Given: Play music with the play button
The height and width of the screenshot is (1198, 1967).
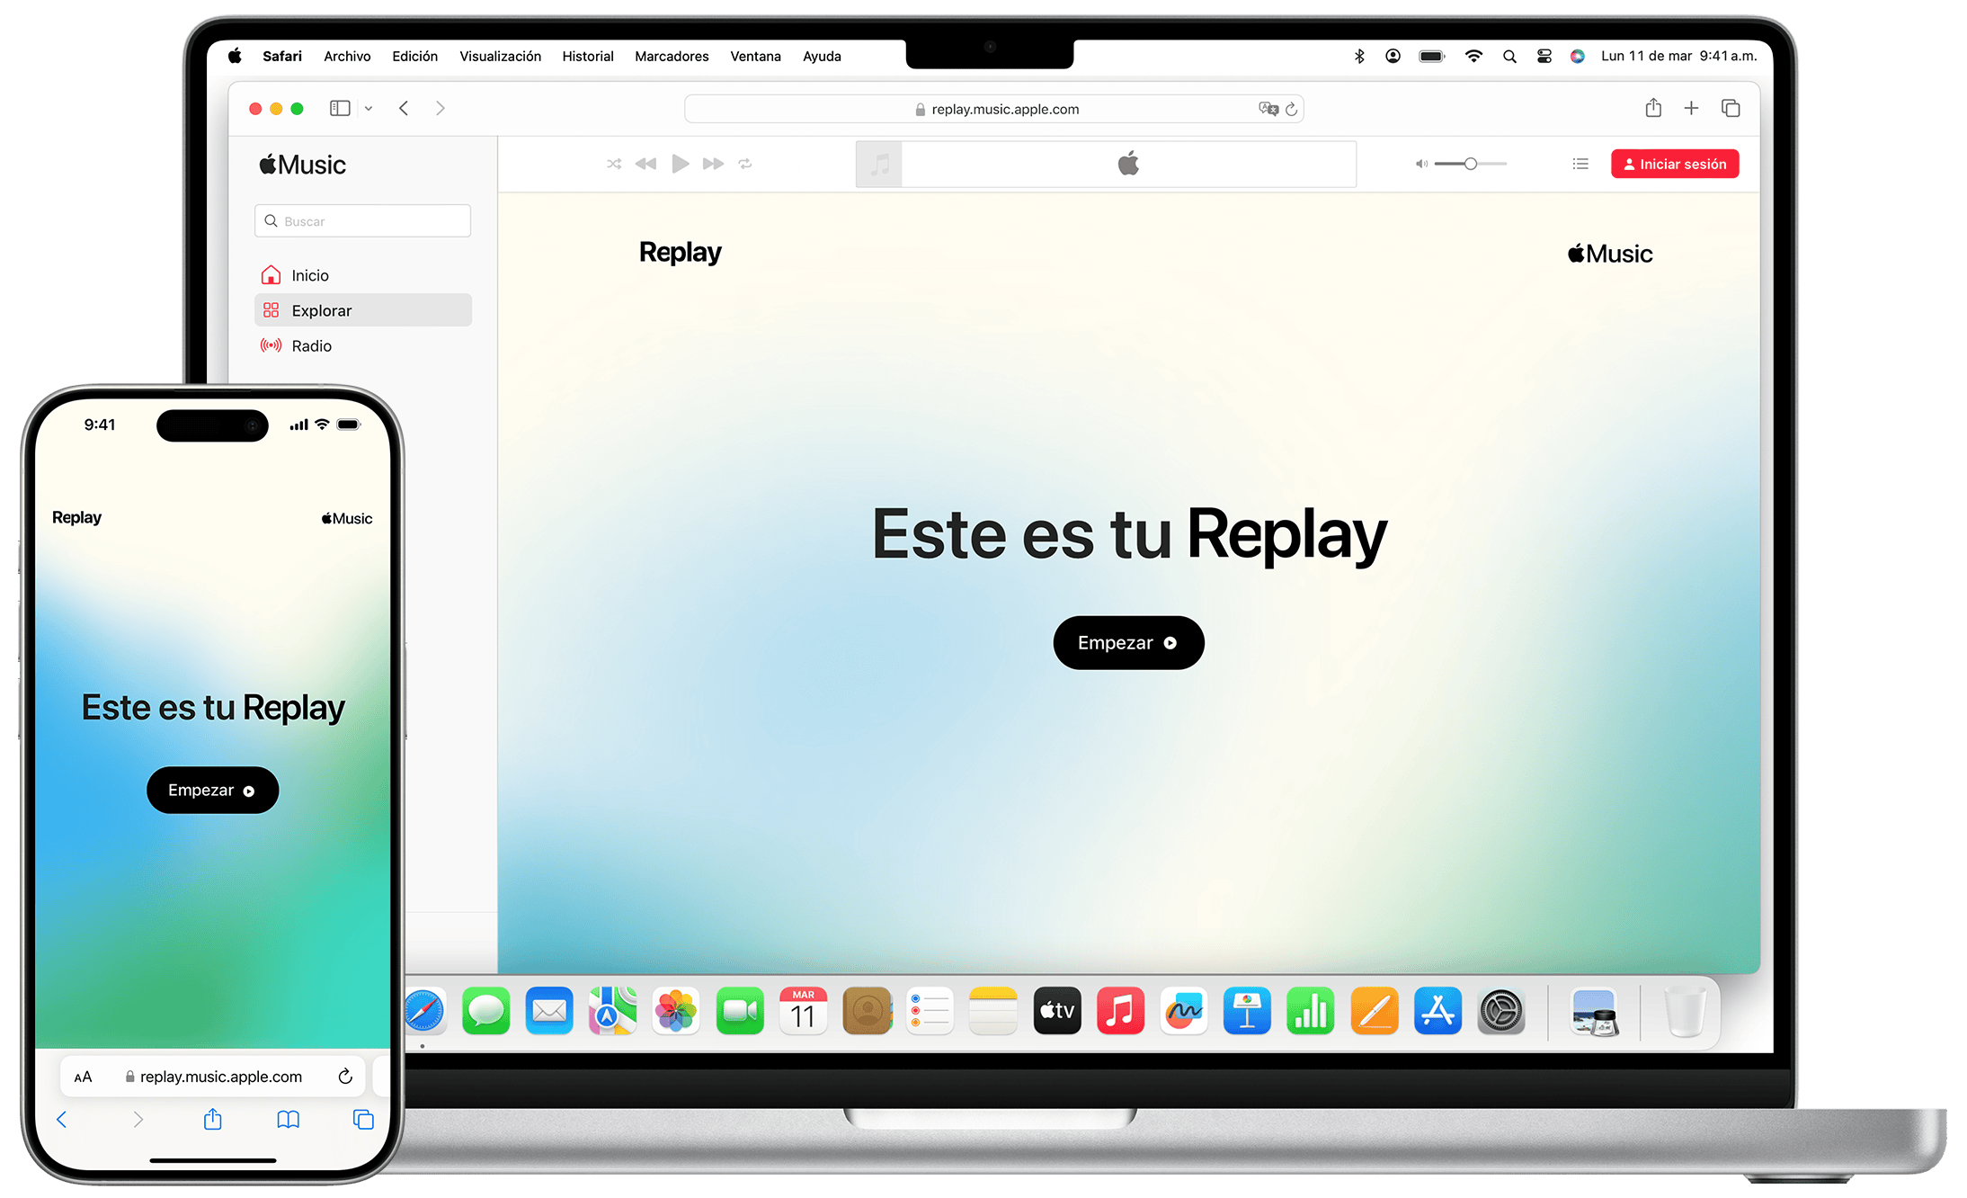Looking at the screenshot, I should (x=681, y=164).
